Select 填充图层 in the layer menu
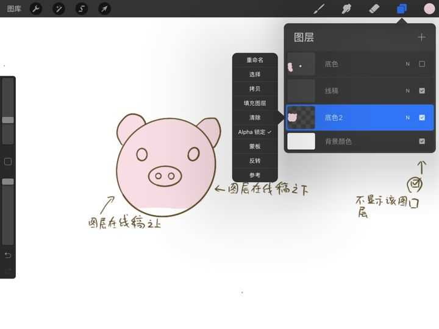 click(x=255, y=104)
